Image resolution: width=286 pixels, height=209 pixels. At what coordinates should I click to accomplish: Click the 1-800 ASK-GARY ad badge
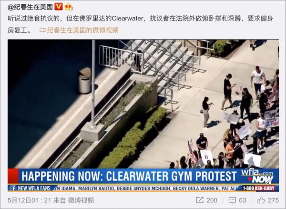click(259, 188)
